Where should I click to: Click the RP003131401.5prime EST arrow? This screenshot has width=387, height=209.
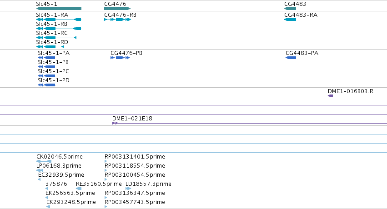(x=106, y=161)
